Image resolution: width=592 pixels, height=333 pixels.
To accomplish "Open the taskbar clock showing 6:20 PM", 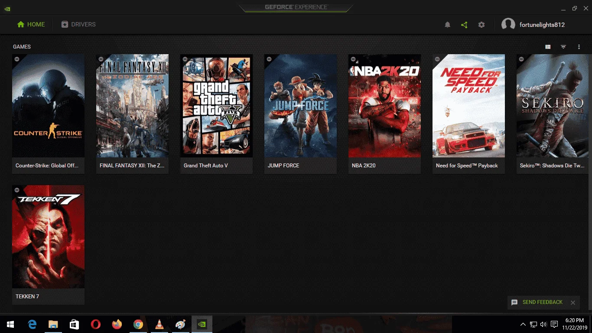I will (575, 324).
